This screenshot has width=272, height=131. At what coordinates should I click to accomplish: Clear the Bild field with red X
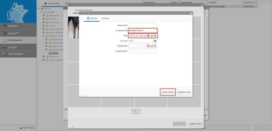coord(148,35)
